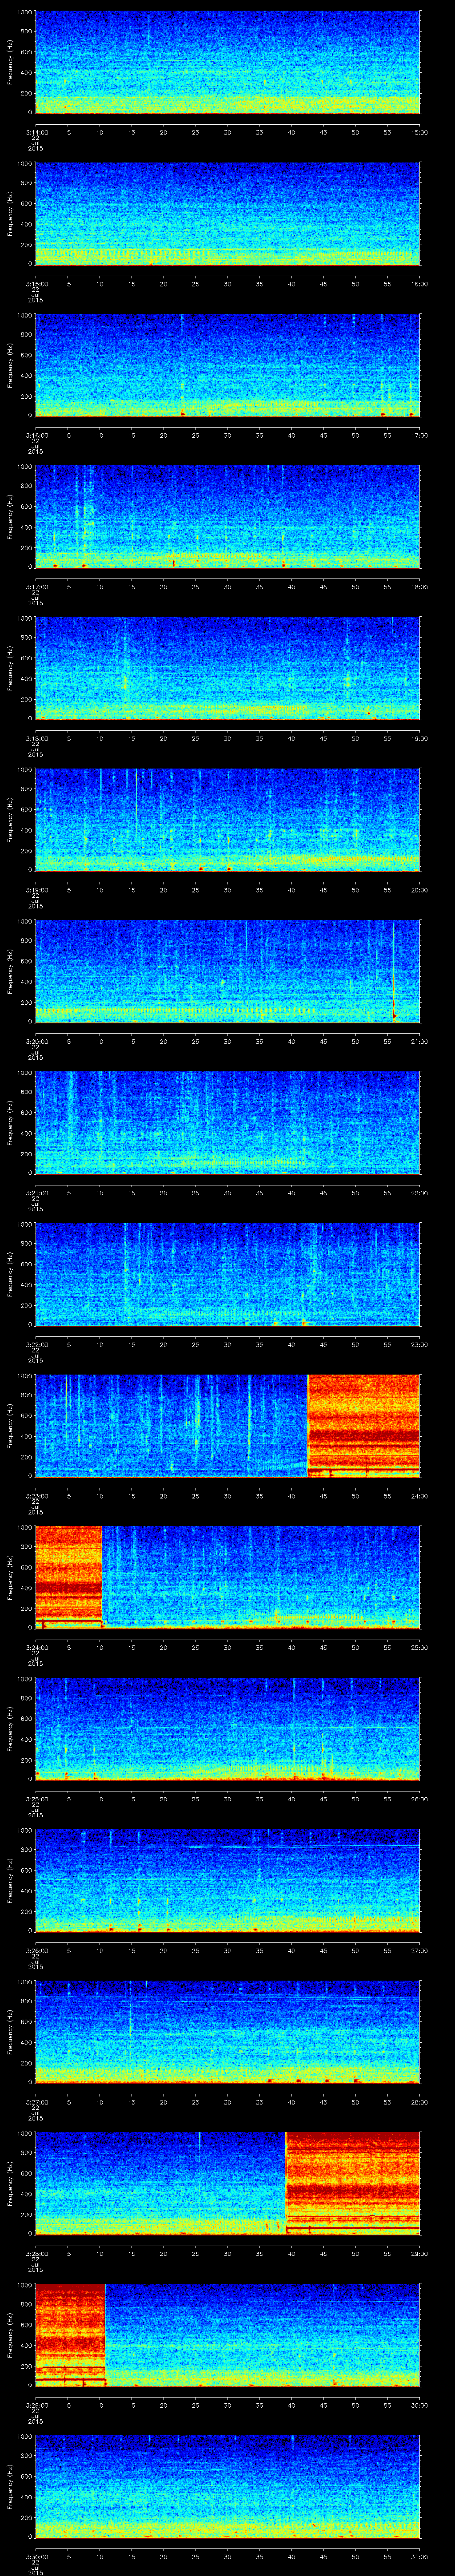Click the 3:18:00 start time label
Viewport: 455px width, 2576px height.
(x=36, y=737)
